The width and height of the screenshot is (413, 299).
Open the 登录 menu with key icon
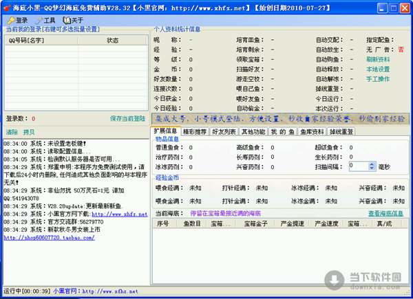(x=17, y=20)
